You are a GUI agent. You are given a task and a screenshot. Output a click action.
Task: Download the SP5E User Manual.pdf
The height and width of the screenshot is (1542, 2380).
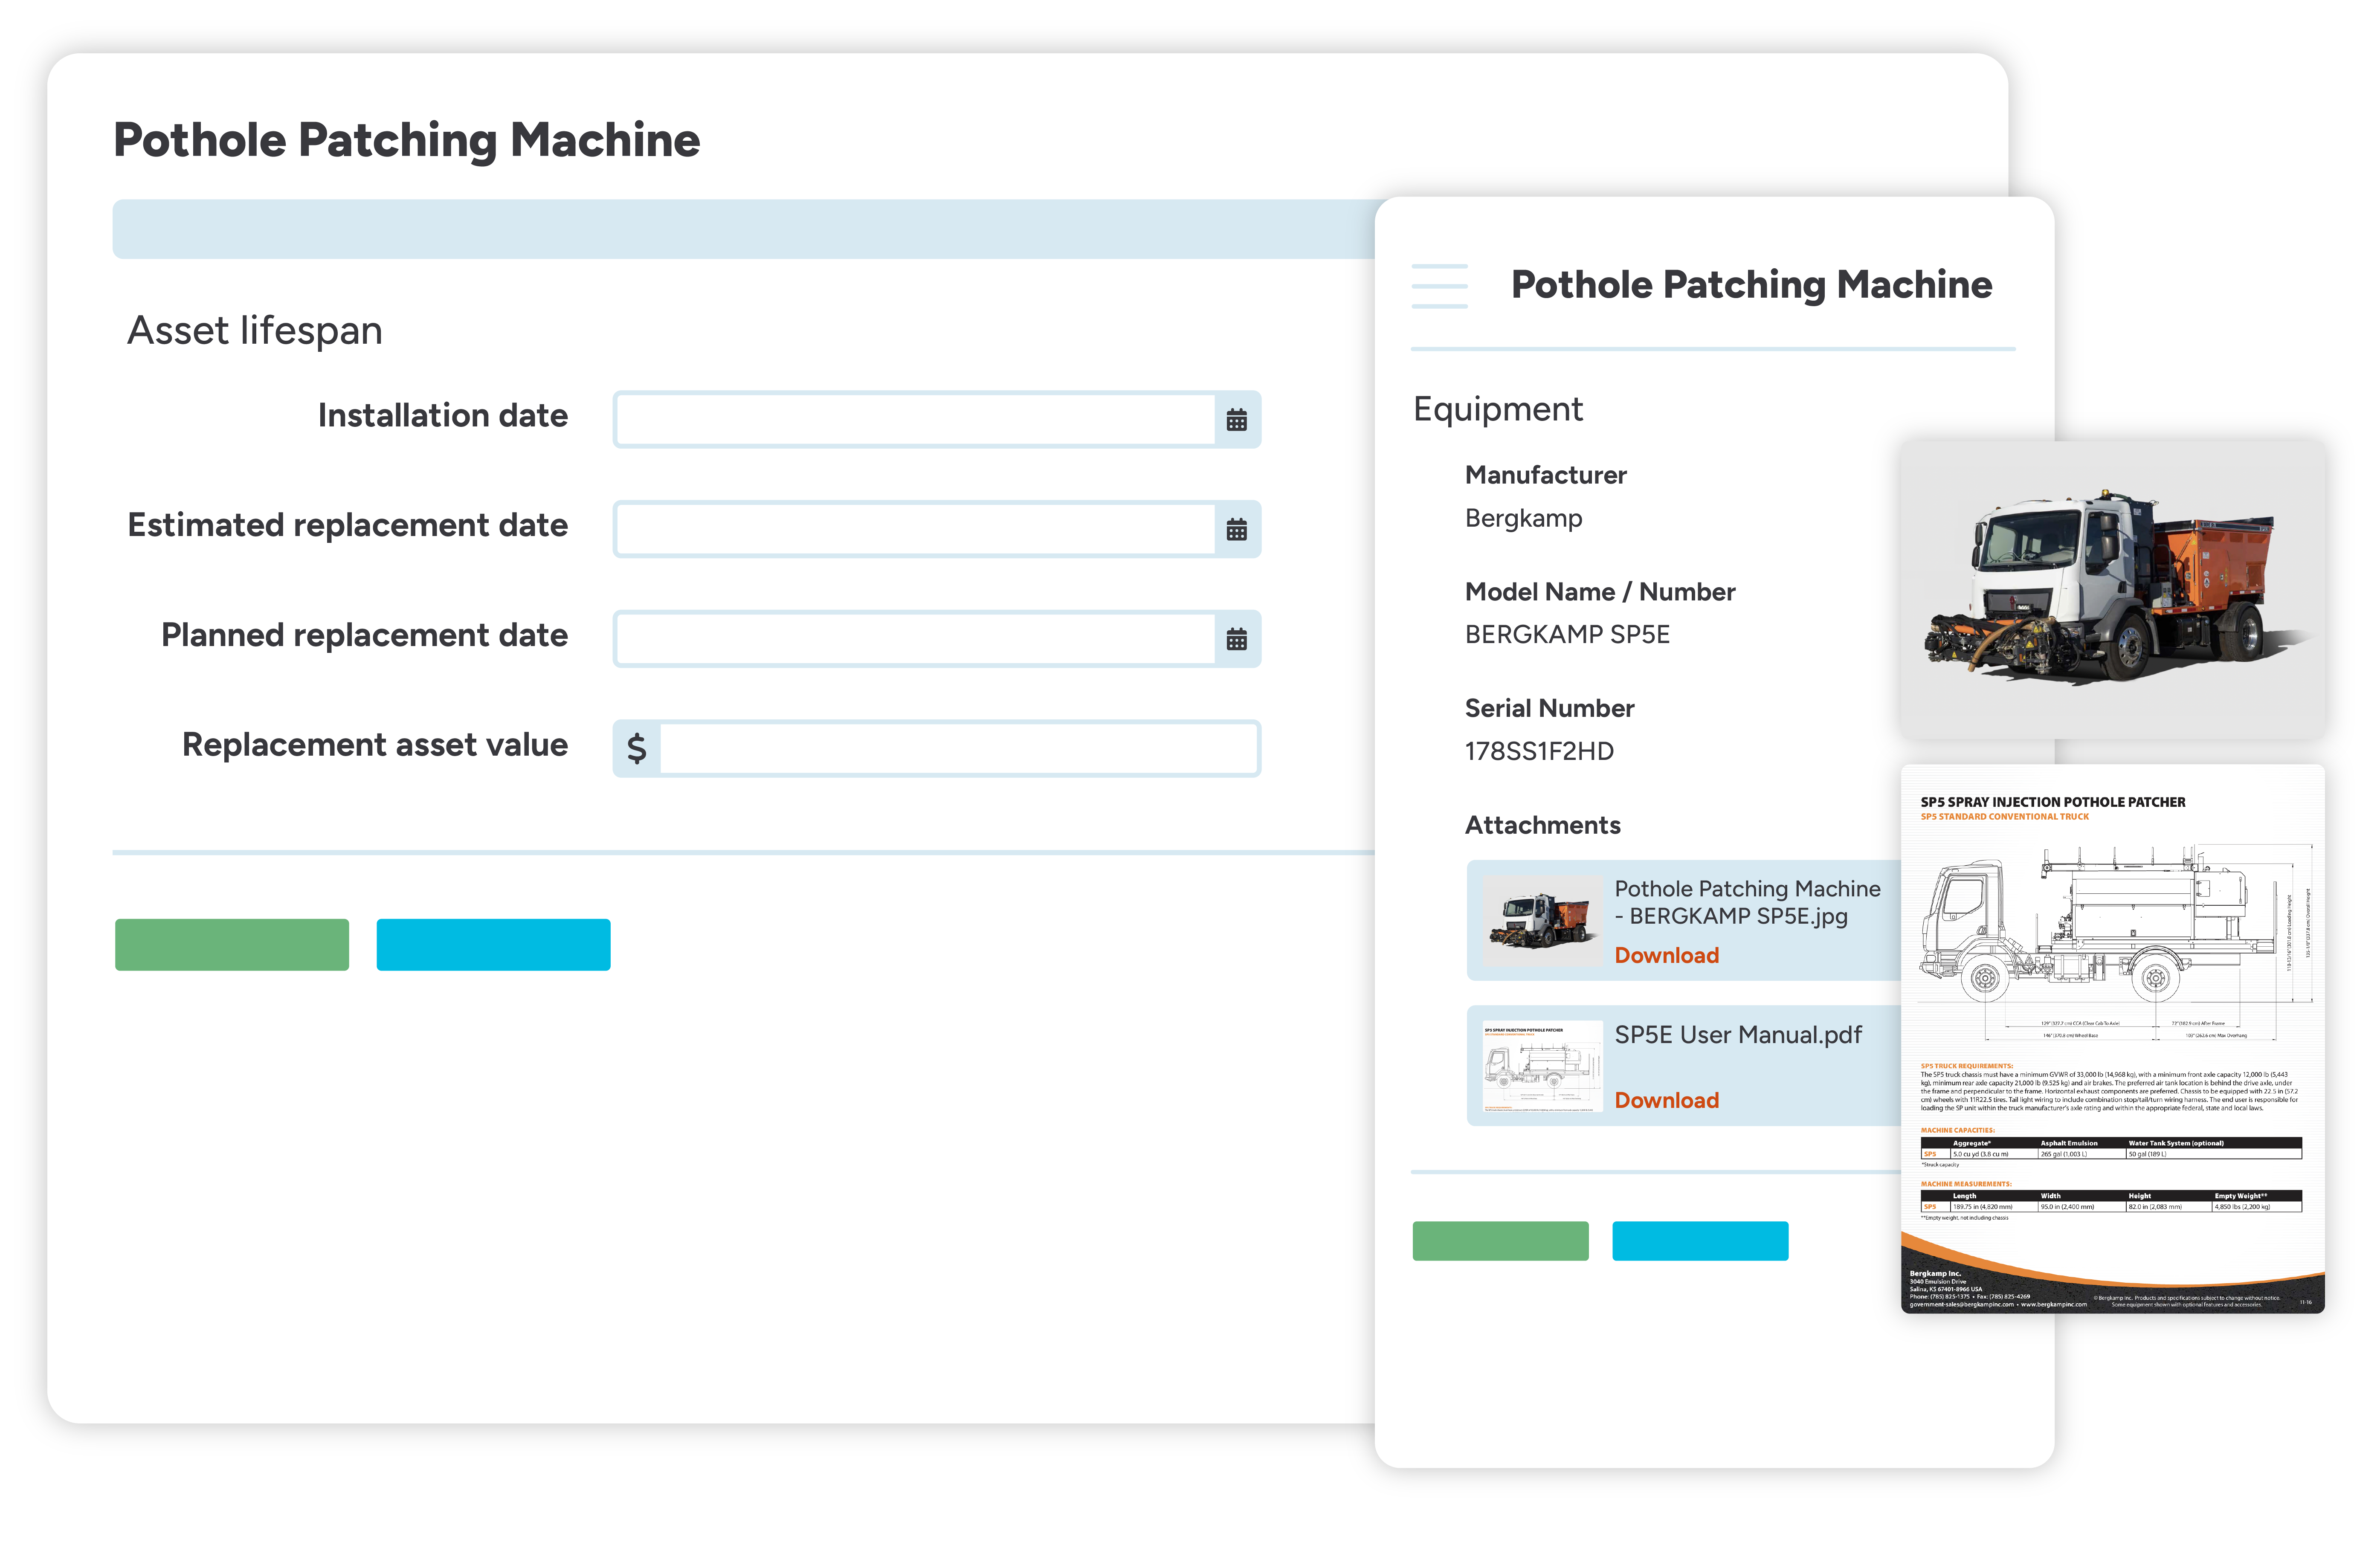(1666, 1100)
